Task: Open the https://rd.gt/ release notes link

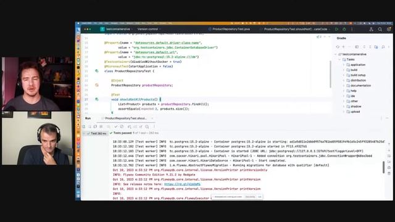Action: point(183,184)
